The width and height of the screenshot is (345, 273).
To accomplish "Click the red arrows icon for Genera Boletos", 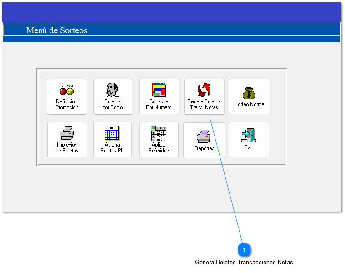I will point(204,90).
